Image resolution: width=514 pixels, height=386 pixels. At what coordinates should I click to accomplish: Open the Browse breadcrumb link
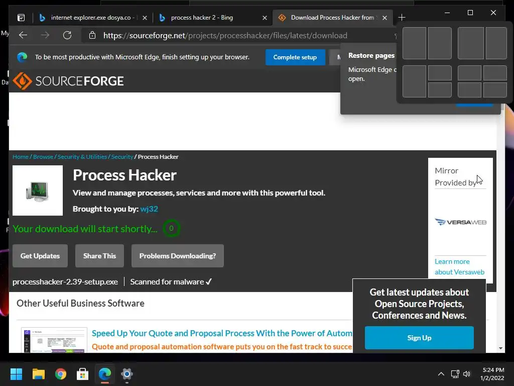click(43, 157)
